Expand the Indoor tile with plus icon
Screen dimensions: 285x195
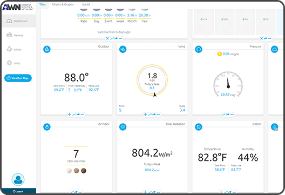click(x=221, y=192)
